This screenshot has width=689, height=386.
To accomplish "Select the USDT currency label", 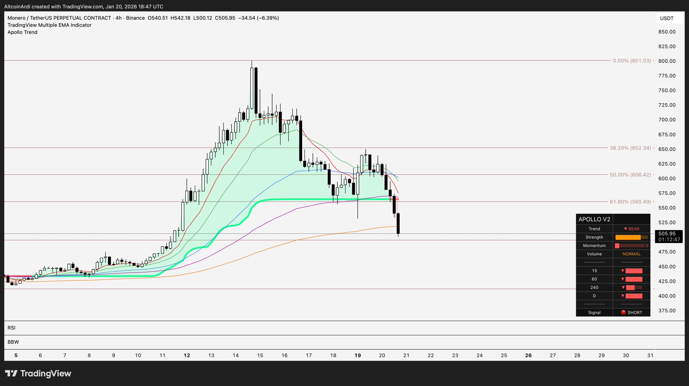I will (x=666, y=18).
